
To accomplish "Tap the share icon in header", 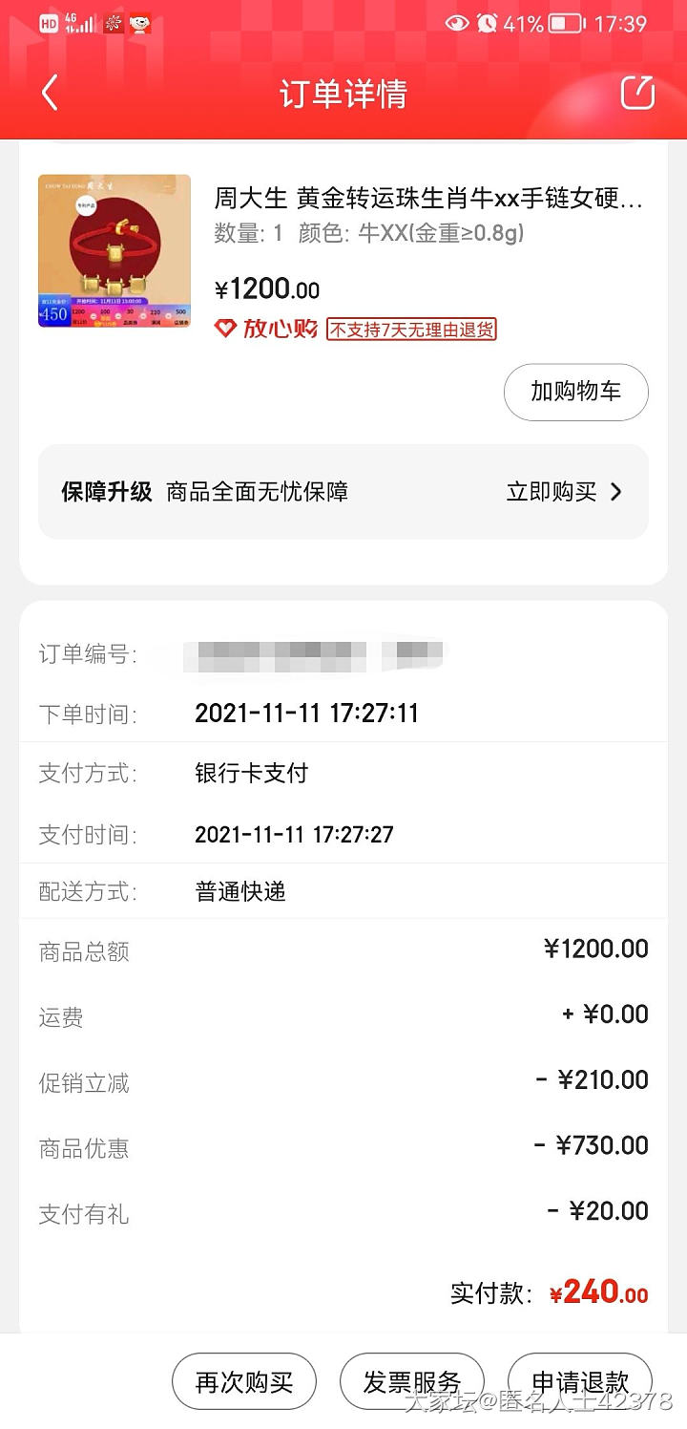I will (x=637, y=93).
